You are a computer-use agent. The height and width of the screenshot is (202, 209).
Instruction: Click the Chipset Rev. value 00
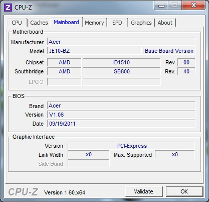(186, 62)
